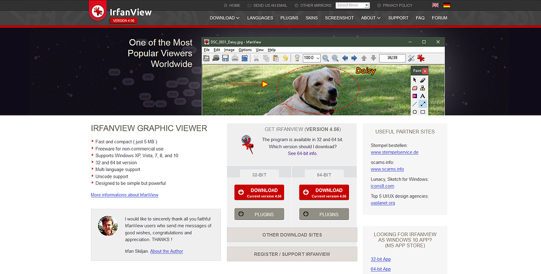Screen dimensions: 541x274
Task: Expand the ABOUT navigation menu
Action: coord(371,18)
